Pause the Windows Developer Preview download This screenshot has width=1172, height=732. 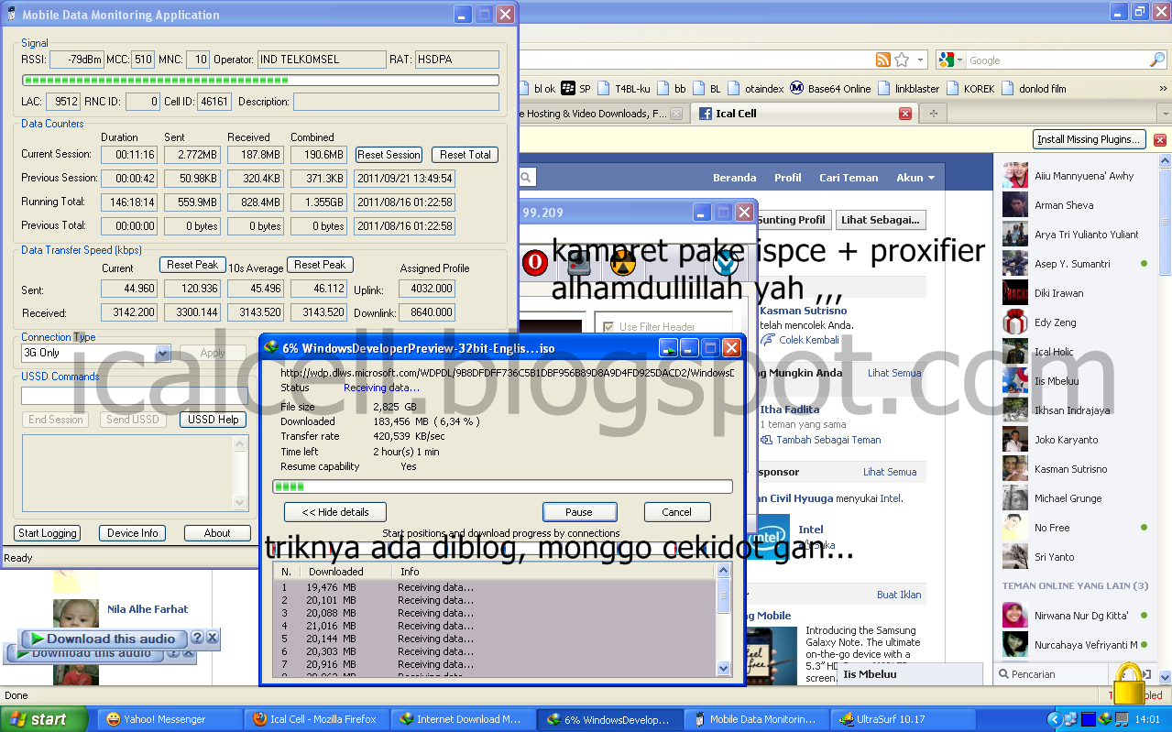pyautogui.click(x=579, y=512)
